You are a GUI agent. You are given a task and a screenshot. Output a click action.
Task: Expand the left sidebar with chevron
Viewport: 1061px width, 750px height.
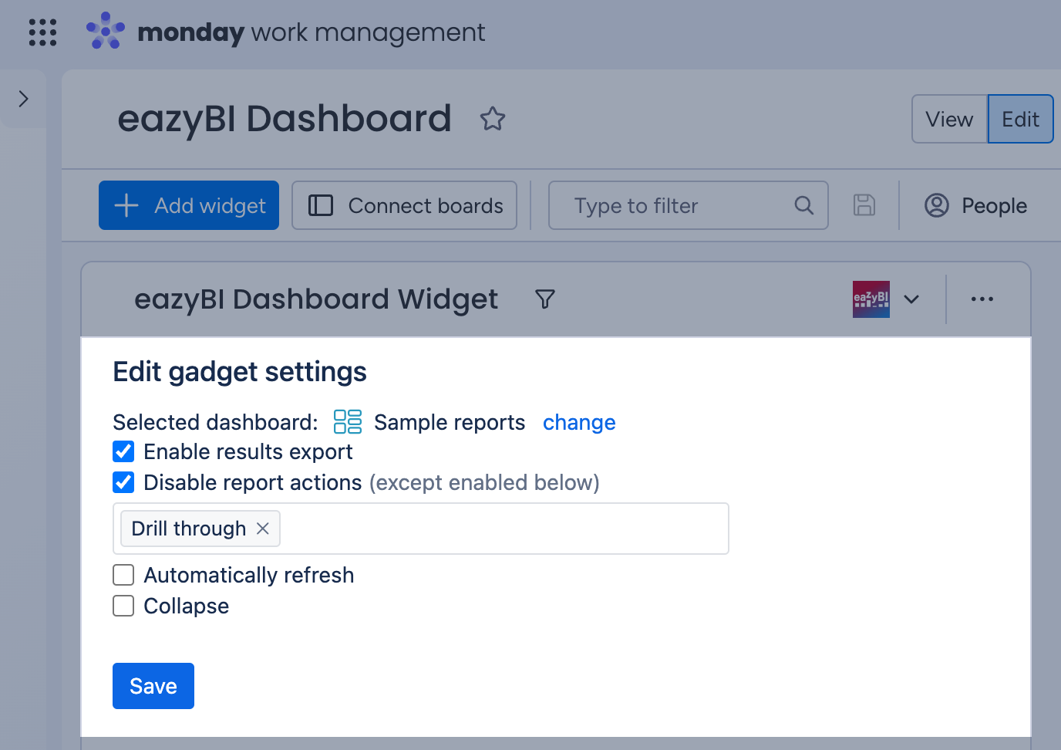(23, 99)
